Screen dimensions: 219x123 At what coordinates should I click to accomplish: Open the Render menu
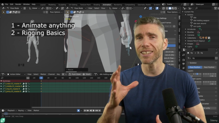[18, 4]
